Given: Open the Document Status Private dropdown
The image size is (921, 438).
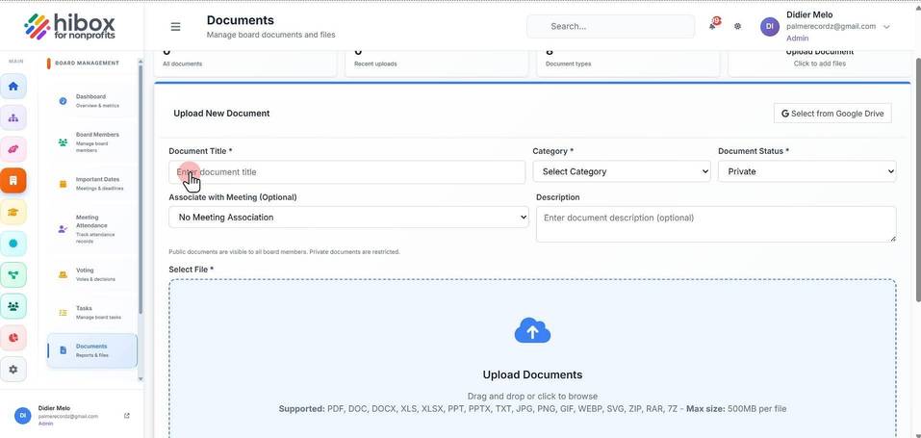Looking at the screenshot, I should (x=807, y=171).
